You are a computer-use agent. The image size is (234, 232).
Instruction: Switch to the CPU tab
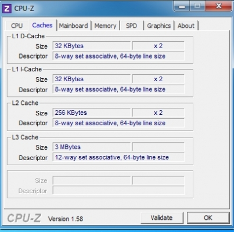pos(17,26)
